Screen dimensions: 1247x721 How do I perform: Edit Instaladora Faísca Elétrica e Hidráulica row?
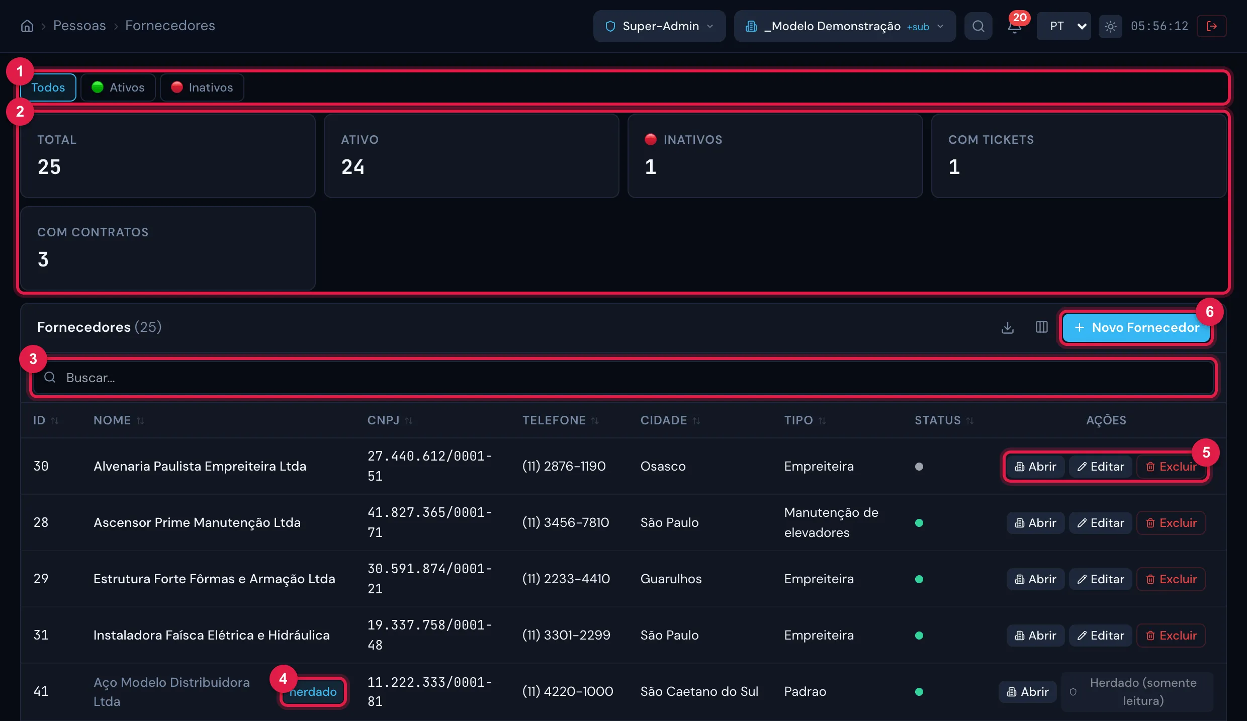pos(1100,636)
